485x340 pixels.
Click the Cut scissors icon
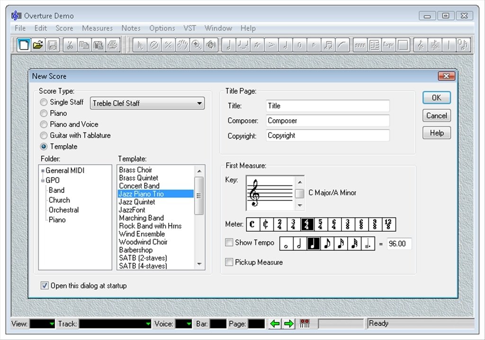[70, 45]
